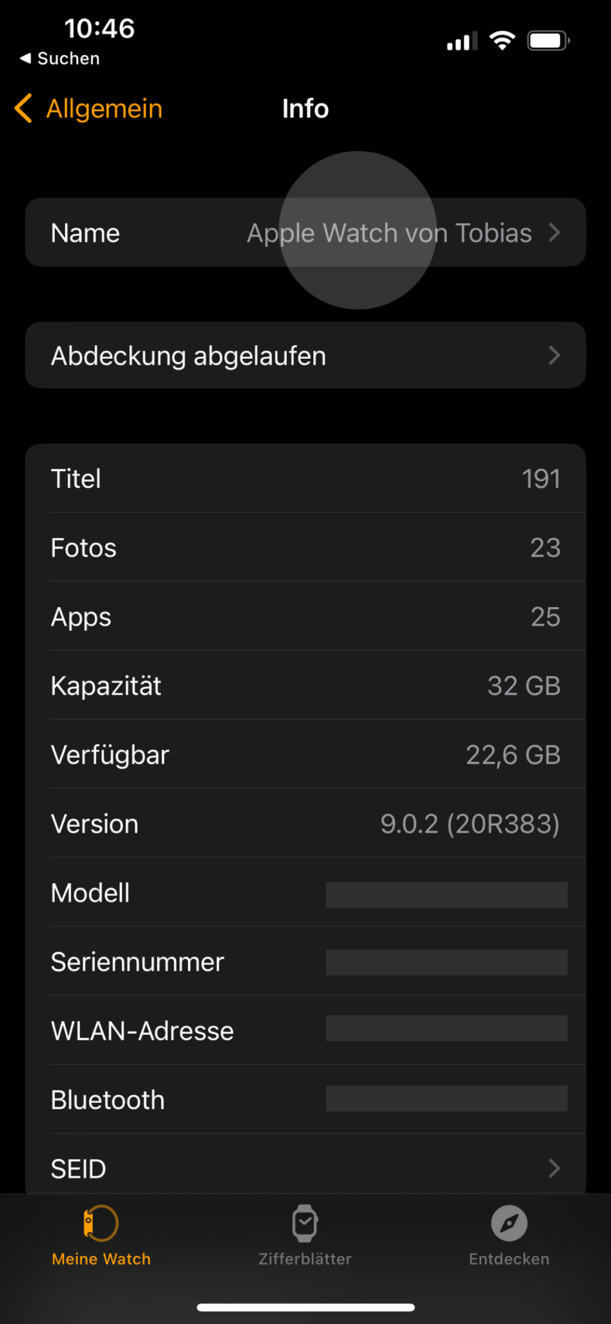Tap the cellular signal bars icon

tap(462, 42)
